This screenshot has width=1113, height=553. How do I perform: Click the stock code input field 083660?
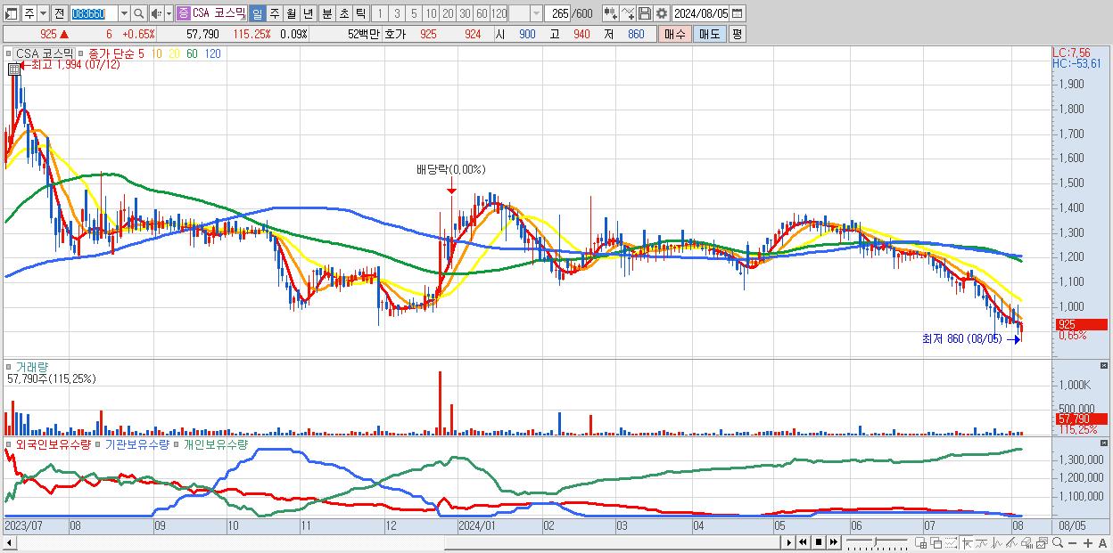pyautogui.click(x=94, y=13)
